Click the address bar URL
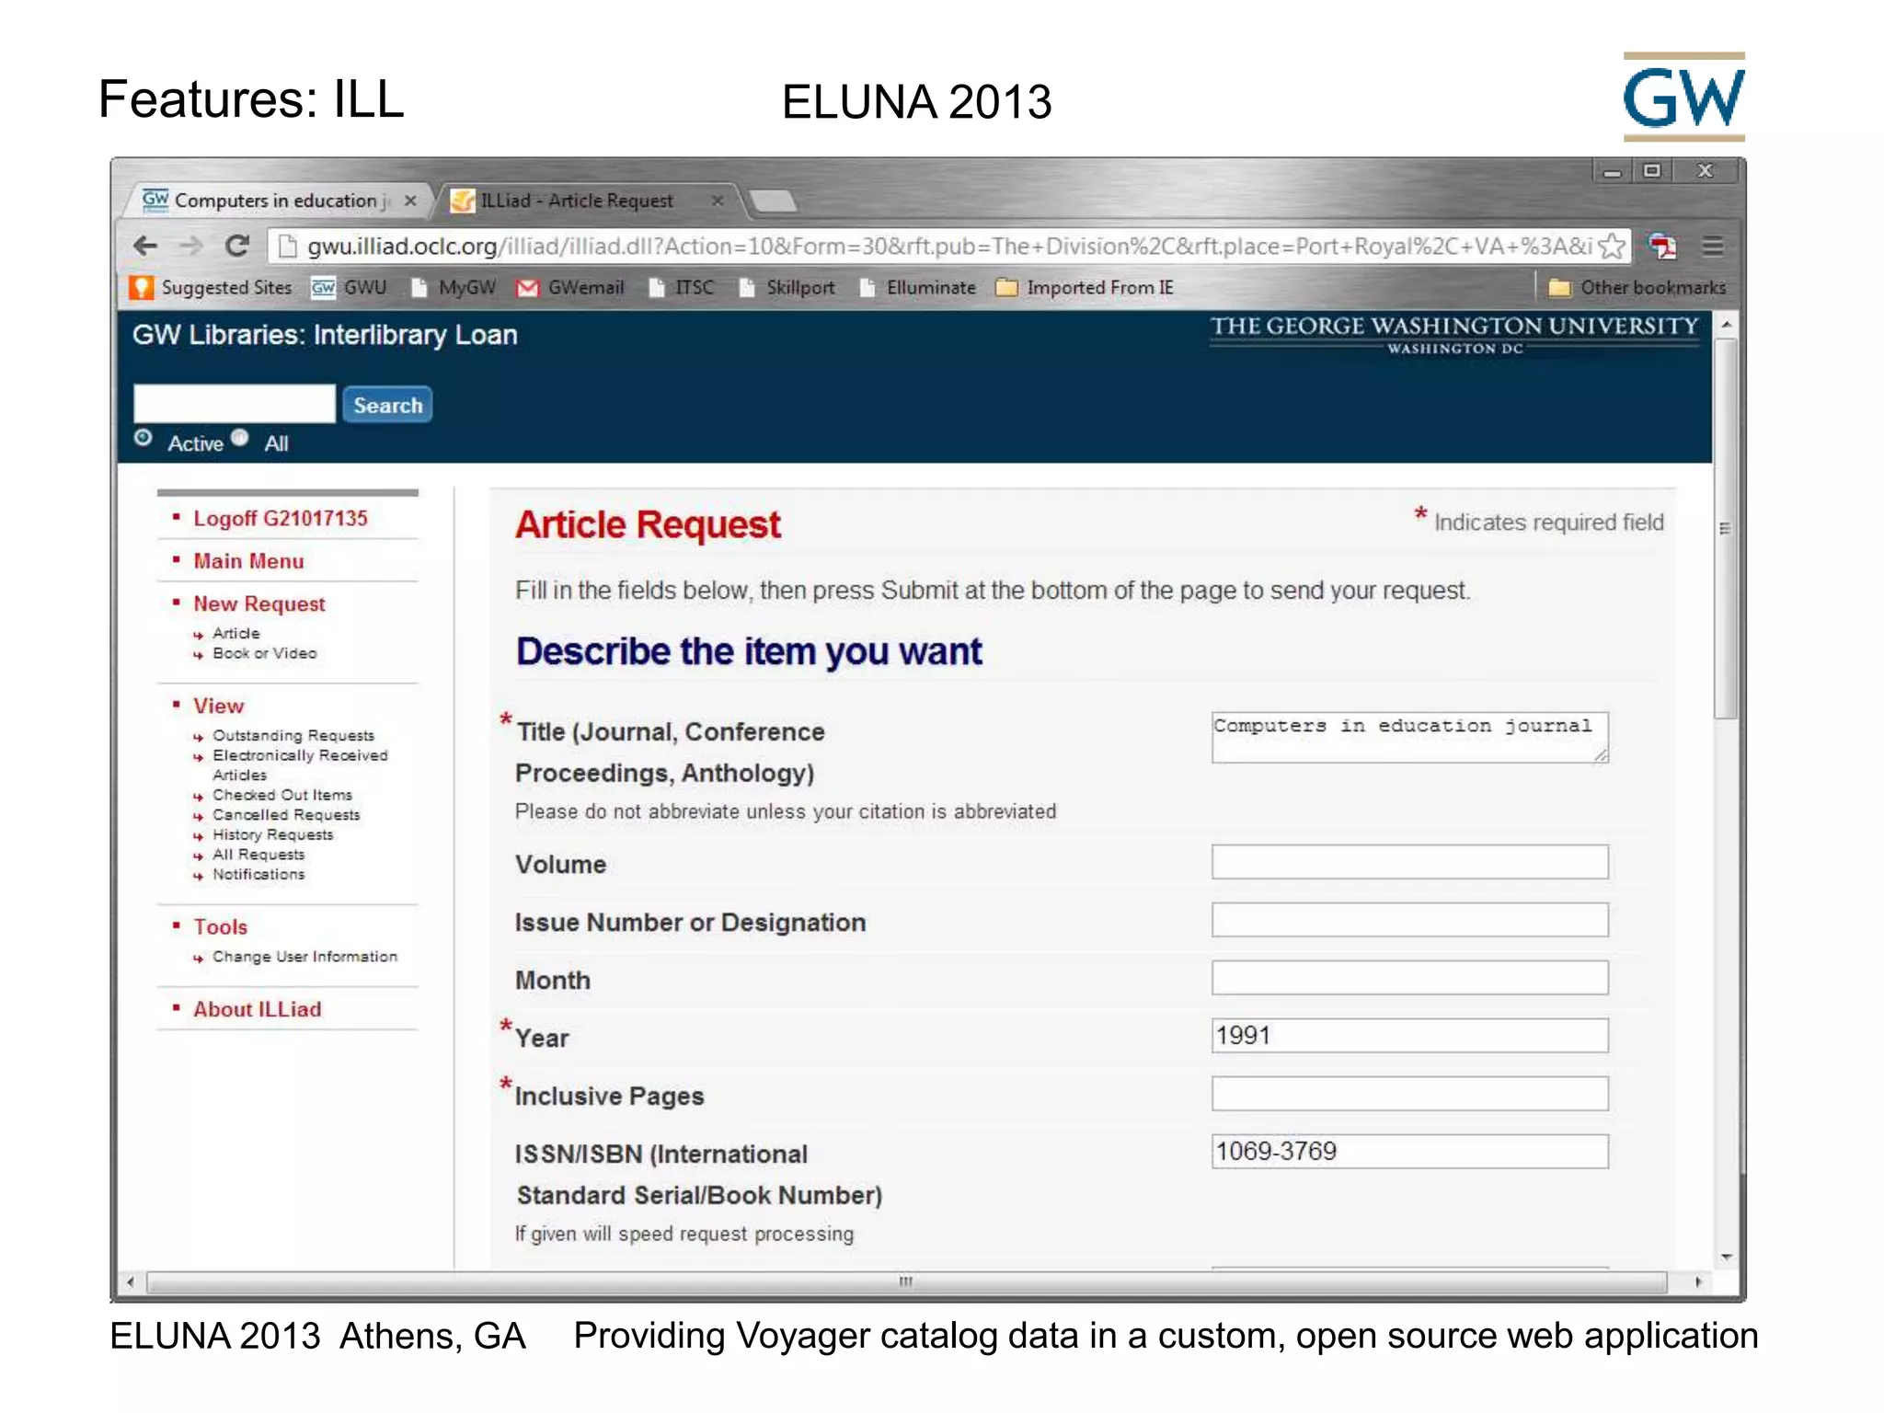1884x1413 pixels. 948,247
